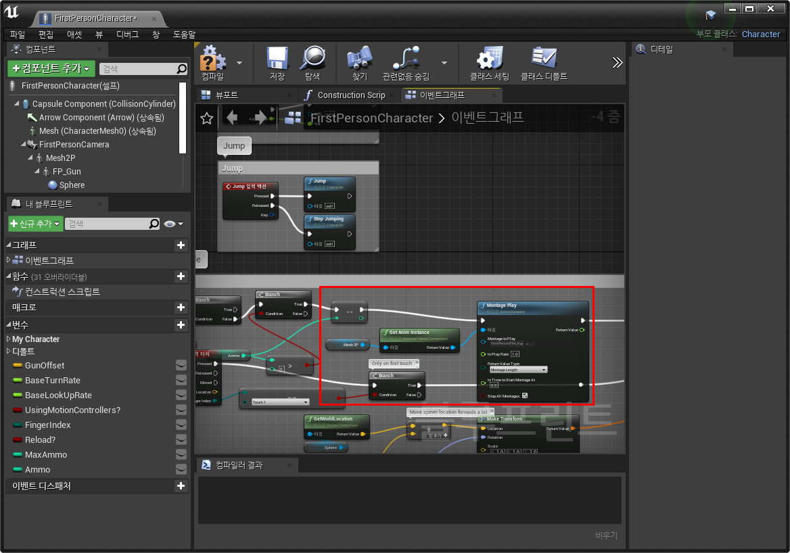790x553 pixels.
Task: Open the view options eye dropdown
Action: tap(174, 224)
